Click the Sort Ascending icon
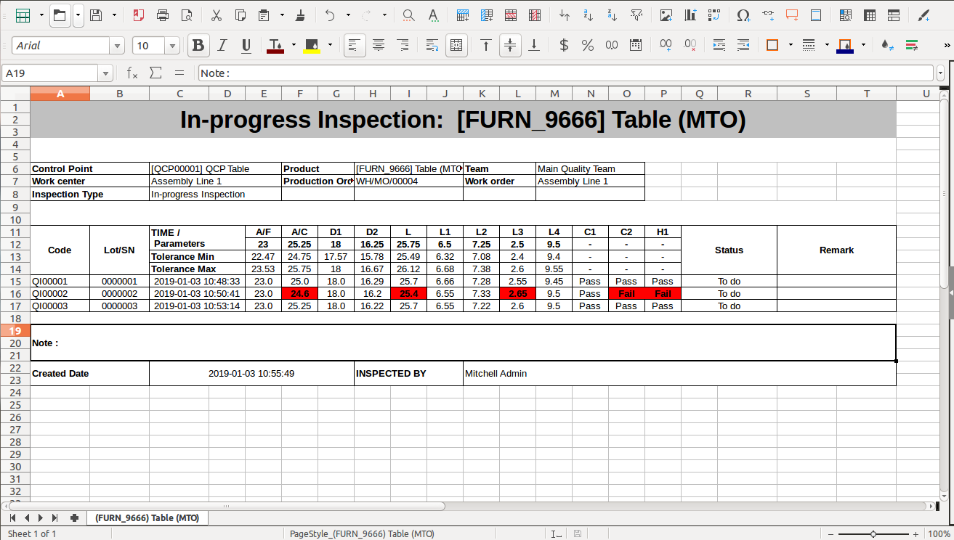Screen dimensions: 954x540 point(589,15)
